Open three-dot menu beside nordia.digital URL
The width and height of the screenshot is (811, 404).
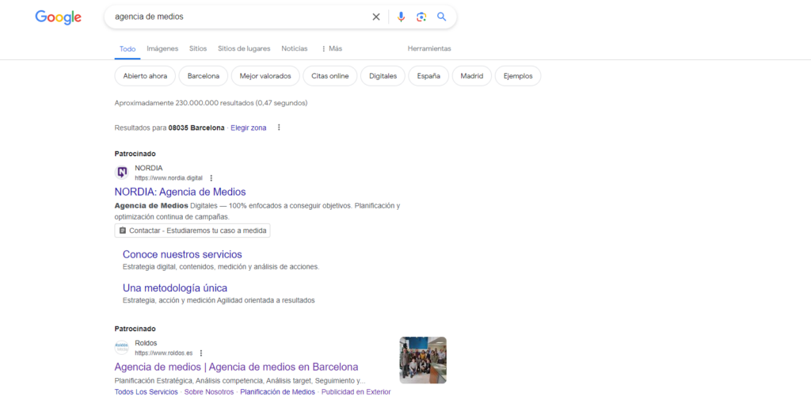(211, 178)
